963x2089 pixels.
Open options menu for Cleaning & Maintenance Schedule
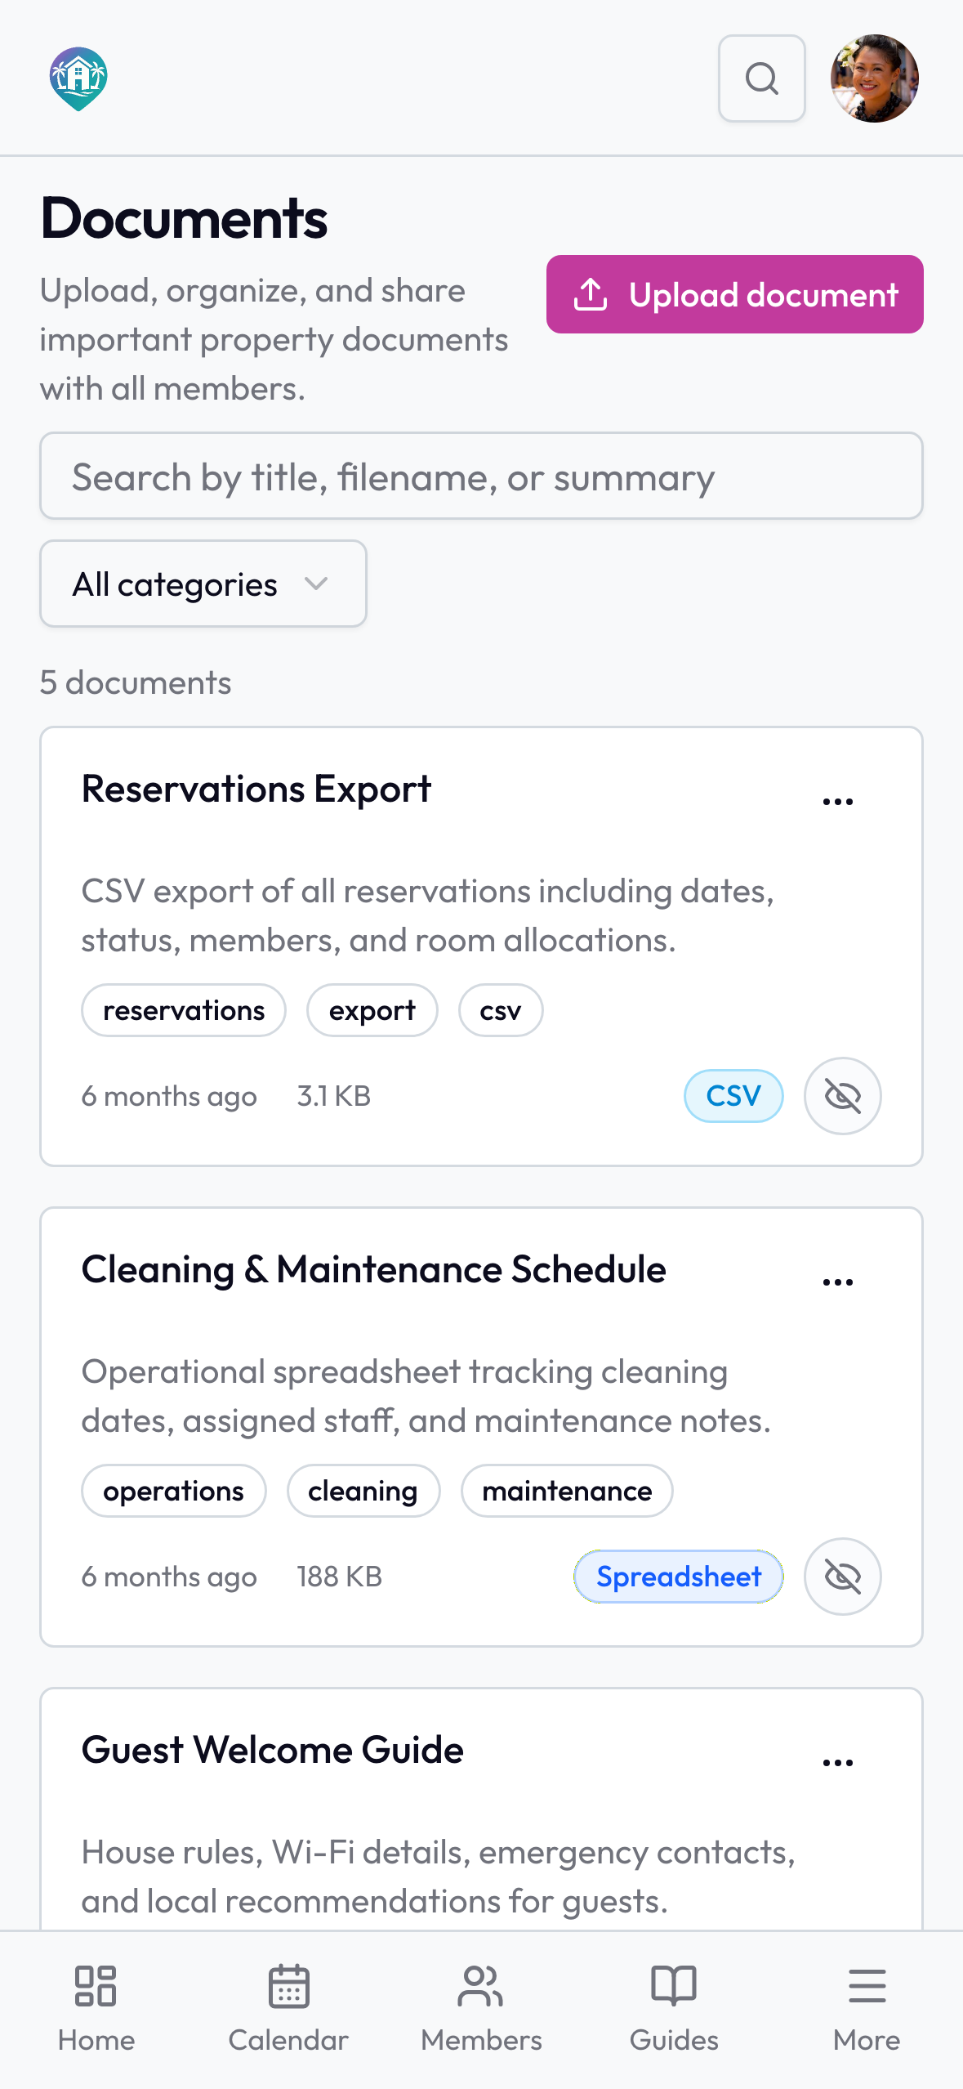click(x=838, y=1282)
